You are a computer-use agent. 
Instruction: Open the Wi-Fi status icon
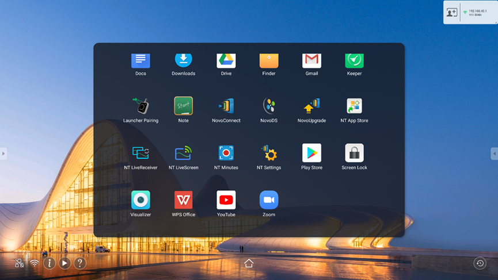(35, 263)
